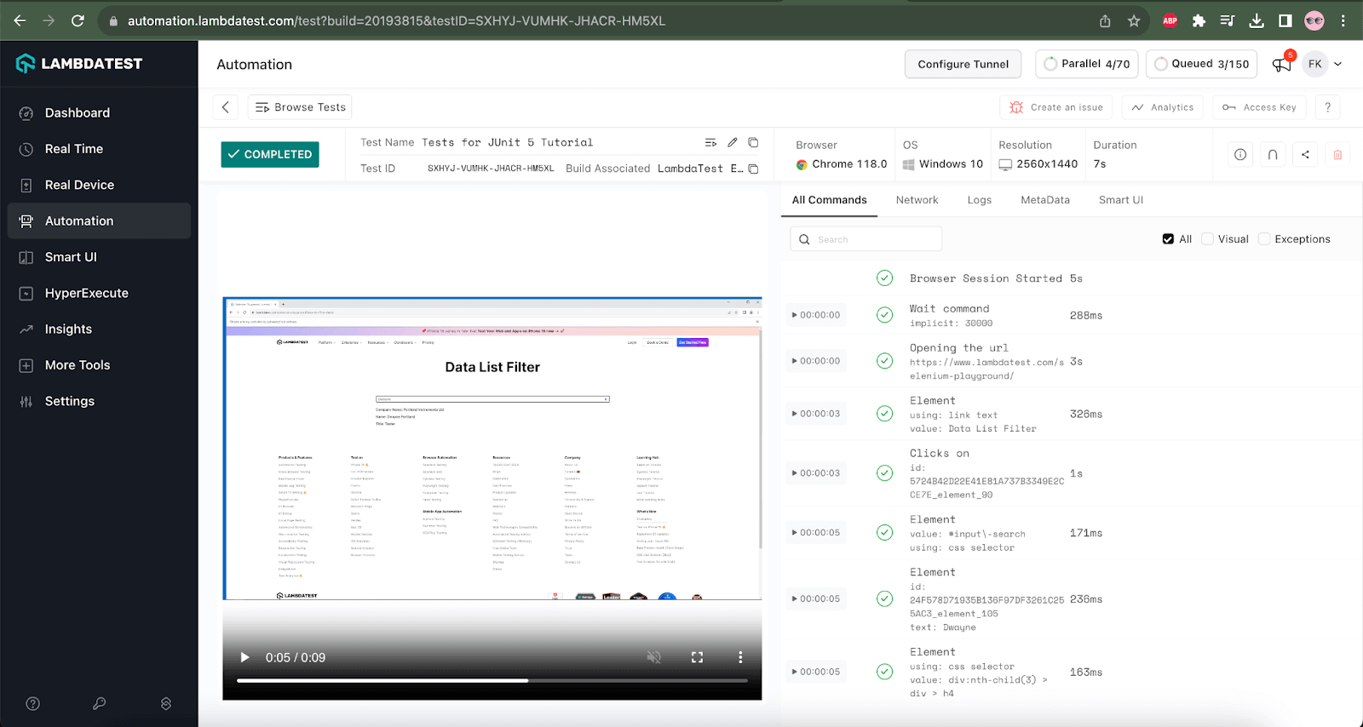Open the MetaData tab
1363x727 pixels.
coord(1044,200)
